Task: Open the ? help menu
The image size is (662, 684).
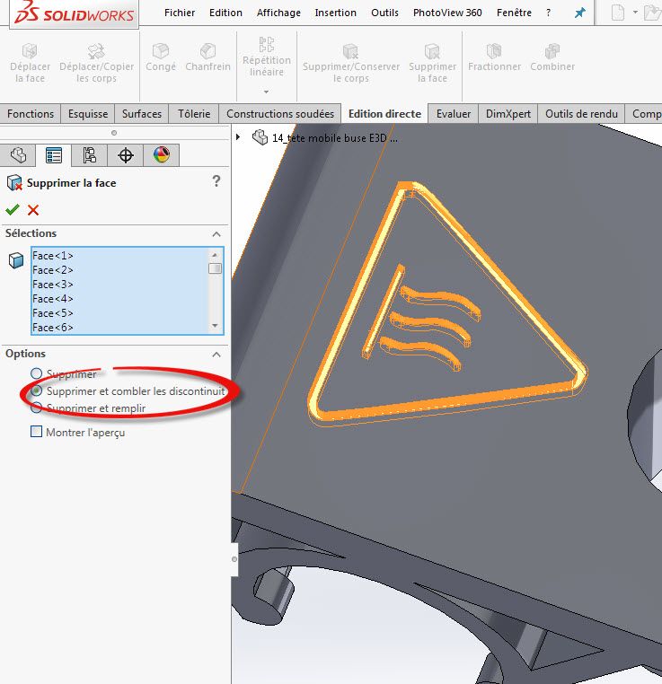Action: tap(548, 13)
